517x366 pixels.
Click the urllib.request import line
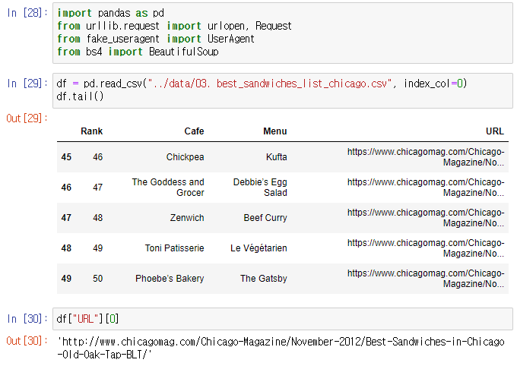click(x=174, y=26)
